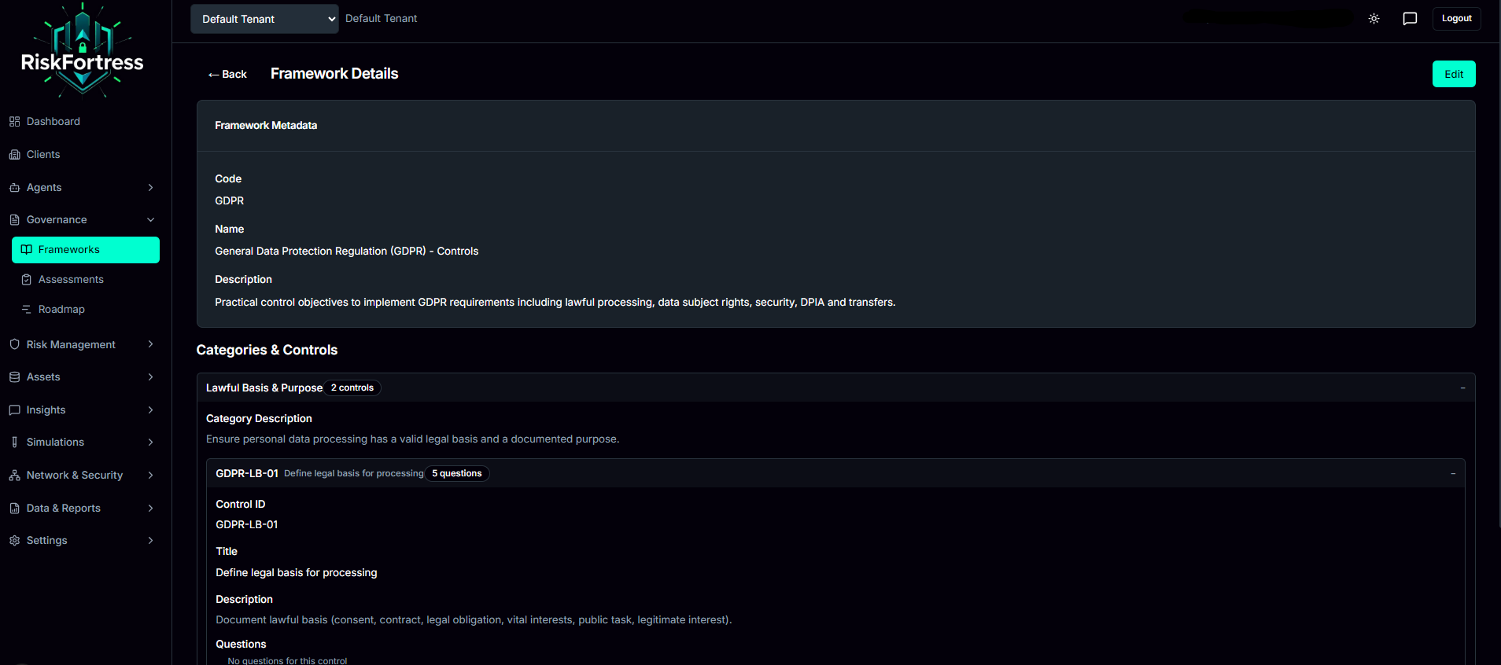Open the Roadmap menu item
Image resolution: width=1501 pixels, height=665 pixels.
click(61, 310)
